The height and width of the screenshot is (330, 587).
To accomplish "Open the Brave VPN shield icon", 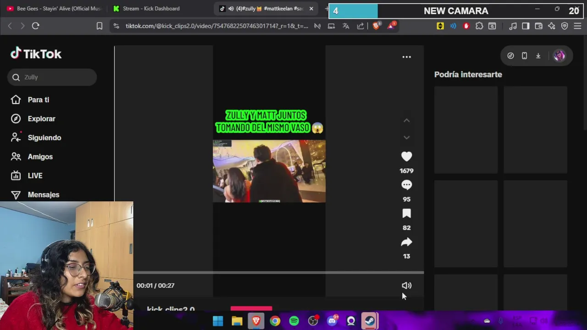I will click(565, 26).
